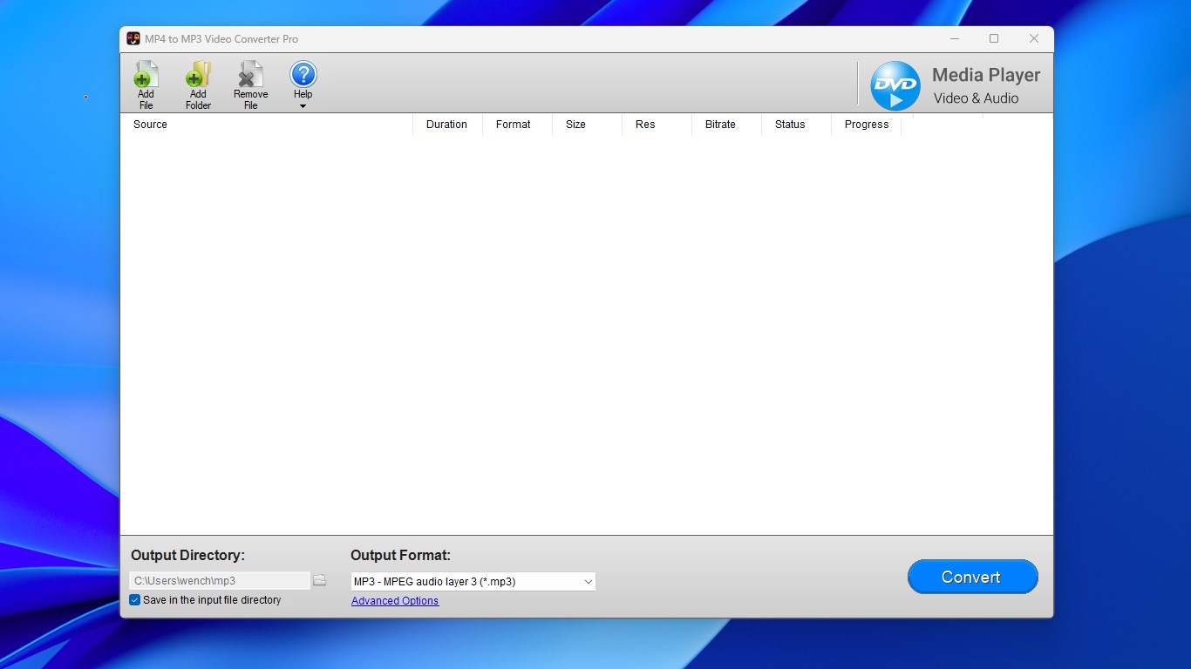Sort by the Res column header

coord(657,125)
